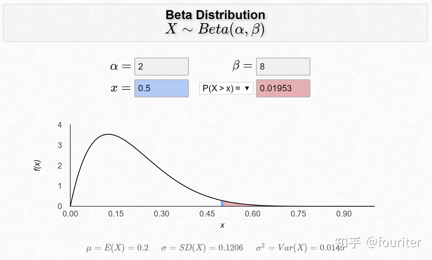Click the 0.45 tick mark on the x-axis
Screen dimensions: 432x260
coord(208,213)
